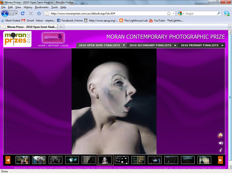The width and height of the screenshot is (232, 173).
Task: Select the fourth thumbnail with teal burst
Action: click(x=72, y=160)
